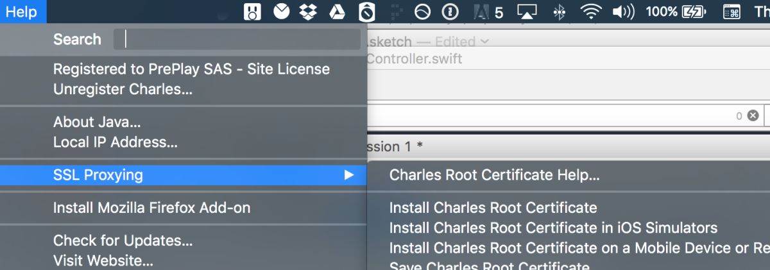
Task: Click the stopwatch timer menu bar icon
Action: tap(366, 11)
